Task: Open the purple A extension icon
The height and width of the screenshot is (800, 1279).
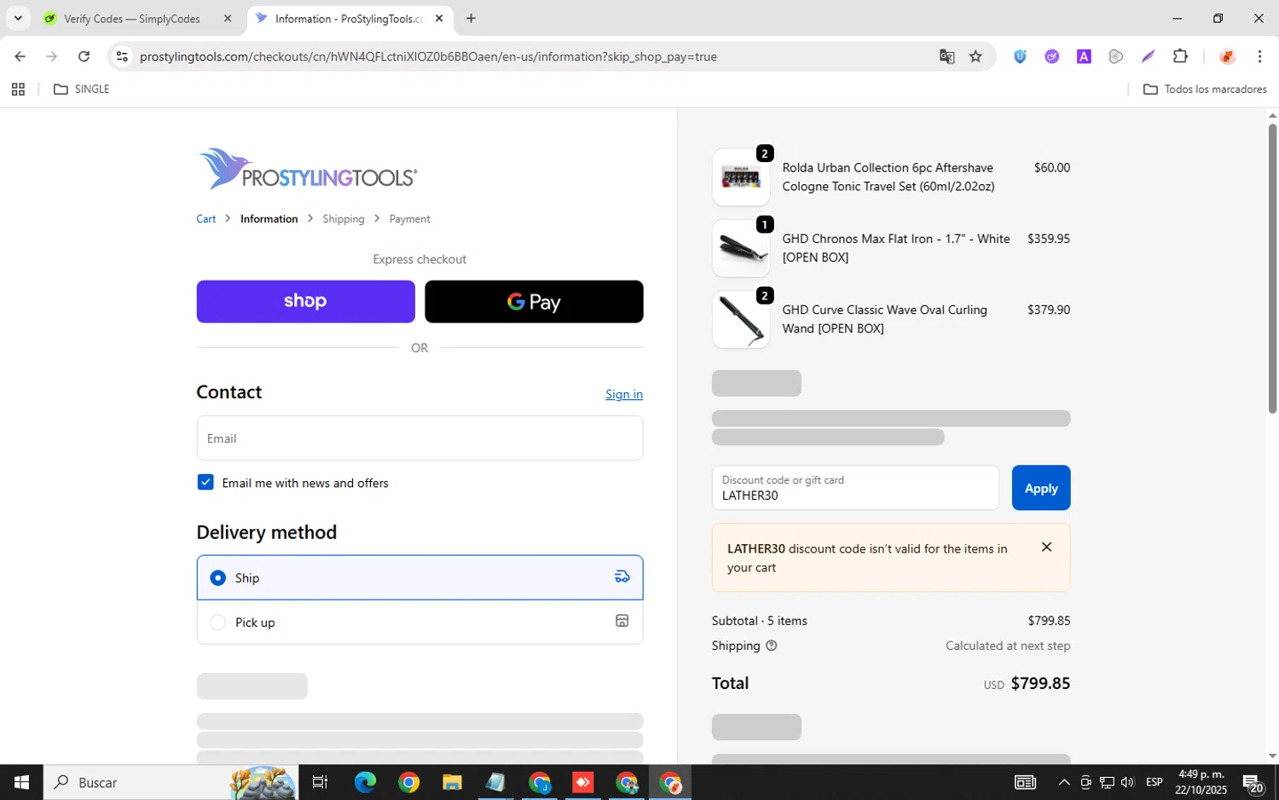Action: pyautogui.click(x=1084, y=56)
